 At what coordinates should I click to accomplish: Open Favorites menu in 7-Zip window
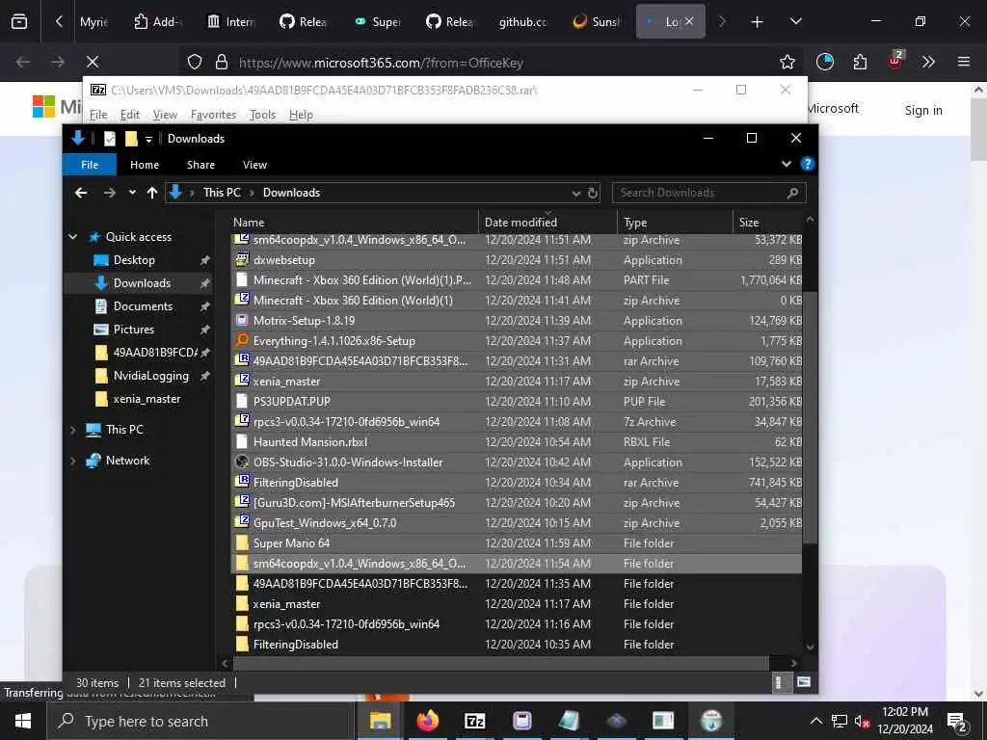(213, 115)
